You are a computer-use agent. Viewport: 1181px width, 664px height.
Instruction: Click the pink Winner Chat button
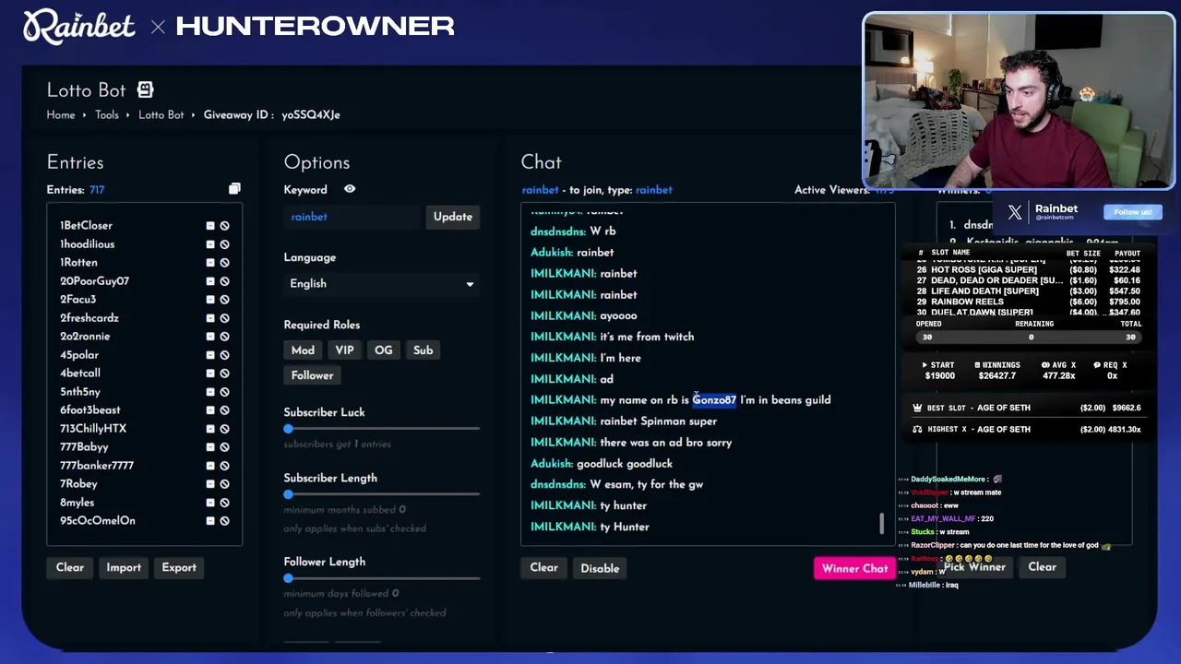pos(855,568)
